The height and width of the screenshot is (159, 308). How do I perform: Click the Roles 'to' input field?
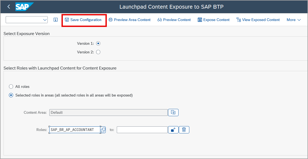[142, 130]
